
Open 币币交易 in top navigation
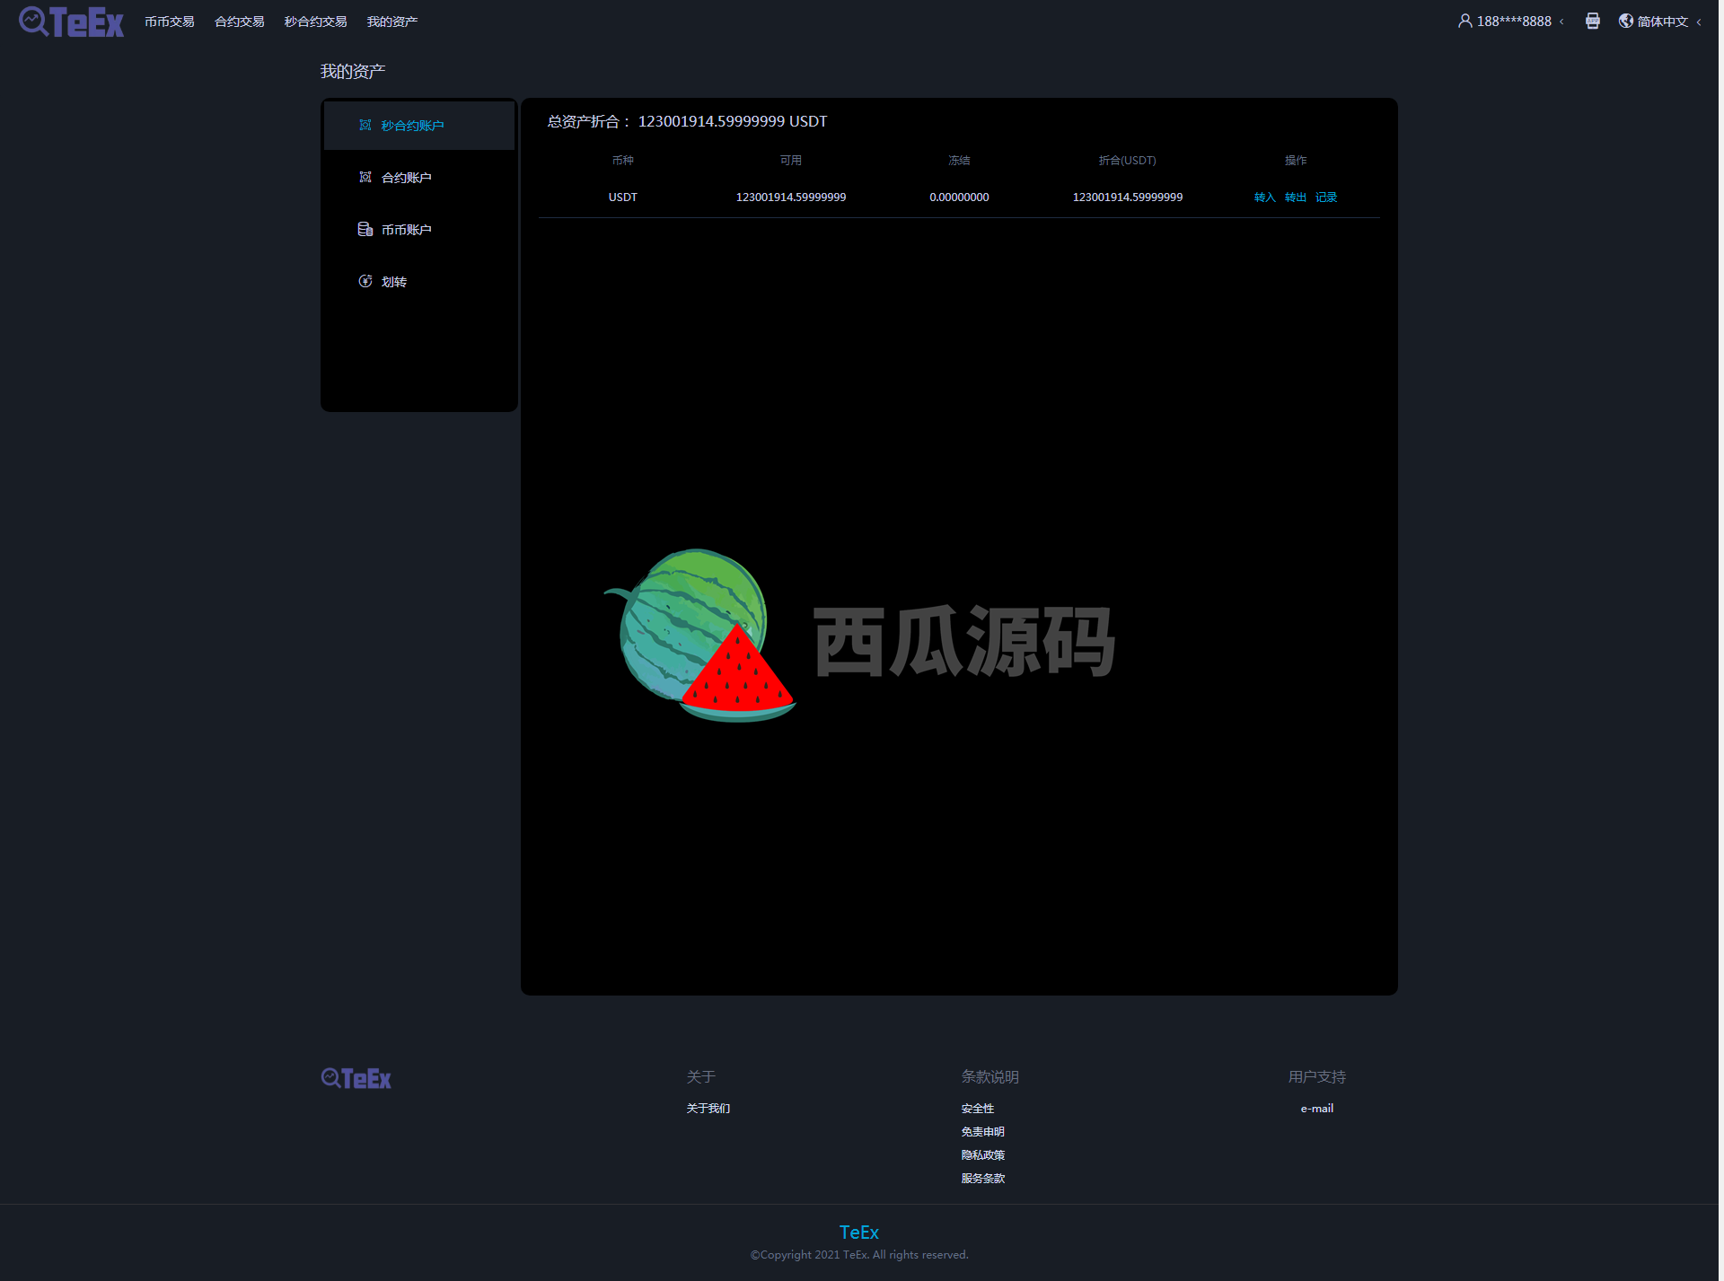[170, 22]
